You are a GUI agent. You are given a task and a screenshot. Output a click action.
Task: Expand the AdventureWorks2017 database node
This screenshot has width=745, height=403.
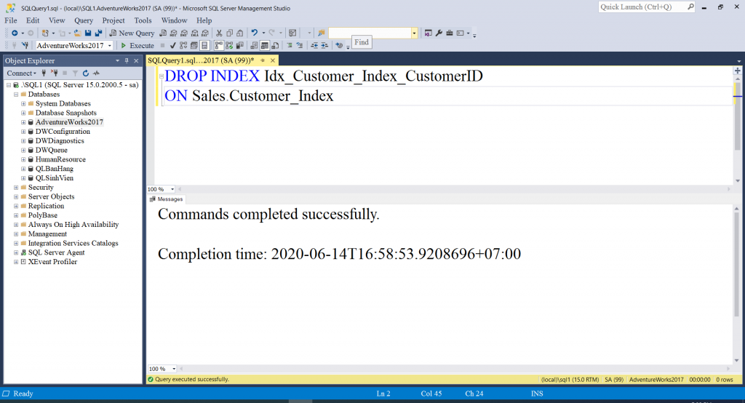point(23,122)
